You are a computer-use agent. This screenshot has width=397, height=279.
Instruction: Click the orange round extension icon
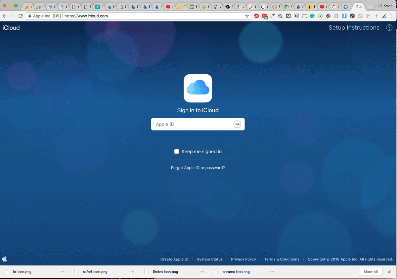click(x=328, y=16)
